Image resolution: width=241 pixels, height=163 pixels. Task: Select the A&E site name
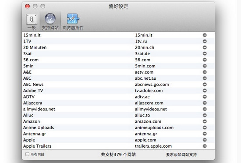[27, 72]
